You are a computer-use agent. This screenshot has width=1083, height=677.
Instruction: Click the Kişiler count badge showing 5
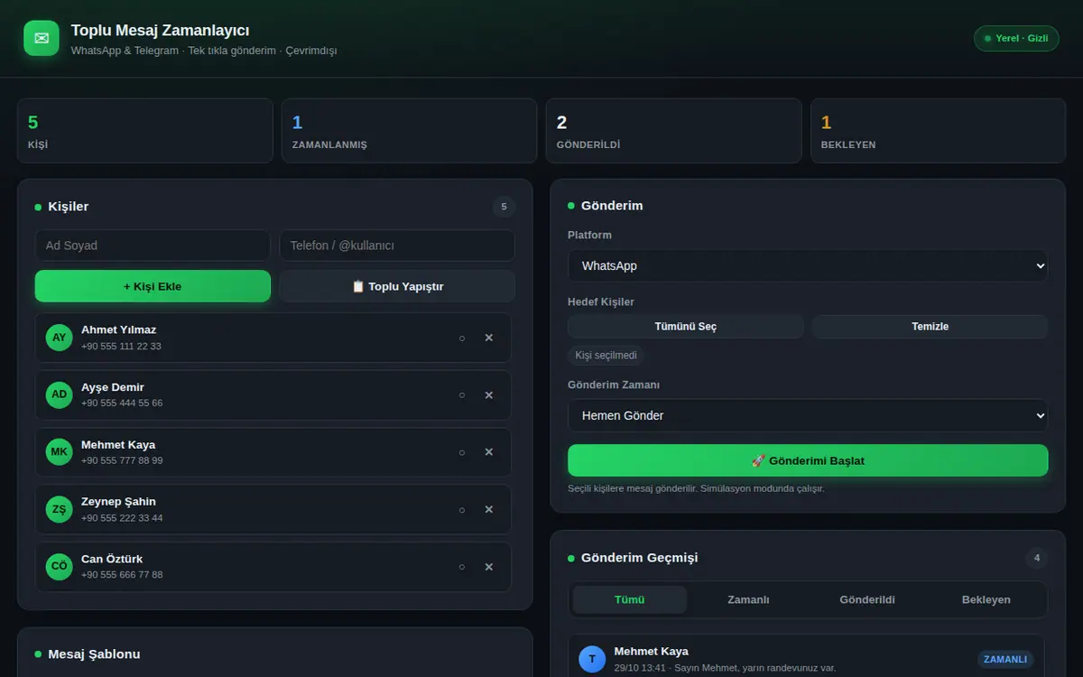click(504, 207)
